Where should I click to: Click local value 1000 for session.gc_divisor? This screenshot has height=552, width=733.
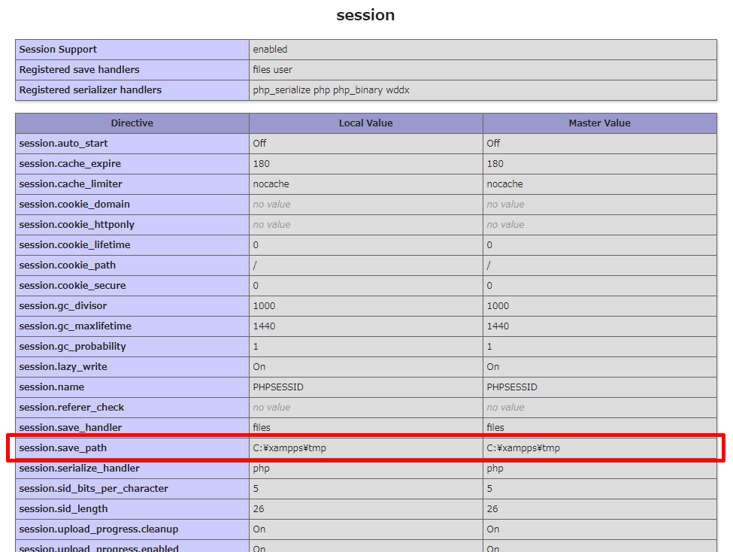[264, 306]
